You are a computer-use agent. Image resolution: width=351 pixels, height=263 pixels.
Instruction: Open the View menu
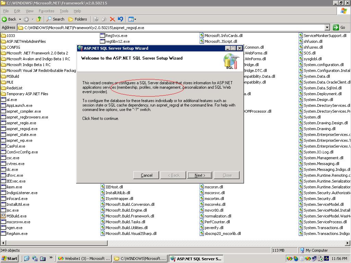29,11
